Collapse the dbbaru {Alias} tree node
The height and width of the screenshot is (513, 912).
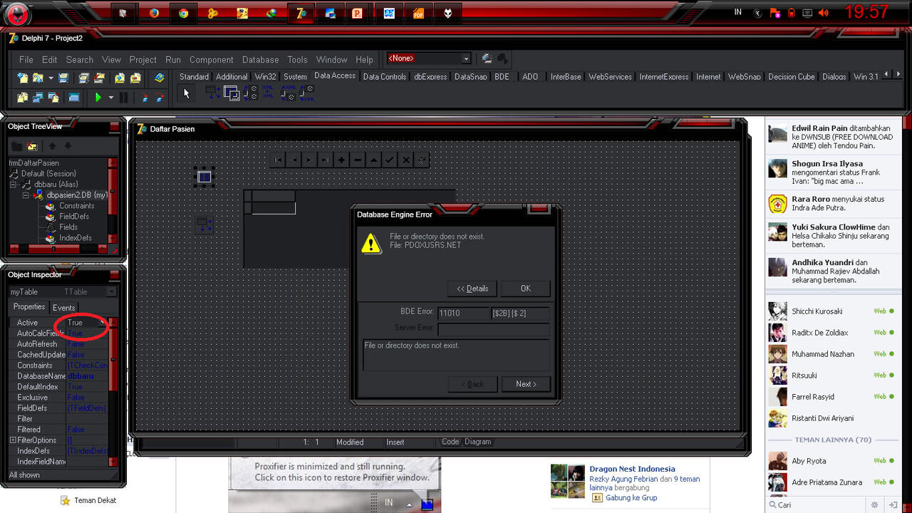tap(14, 185)
